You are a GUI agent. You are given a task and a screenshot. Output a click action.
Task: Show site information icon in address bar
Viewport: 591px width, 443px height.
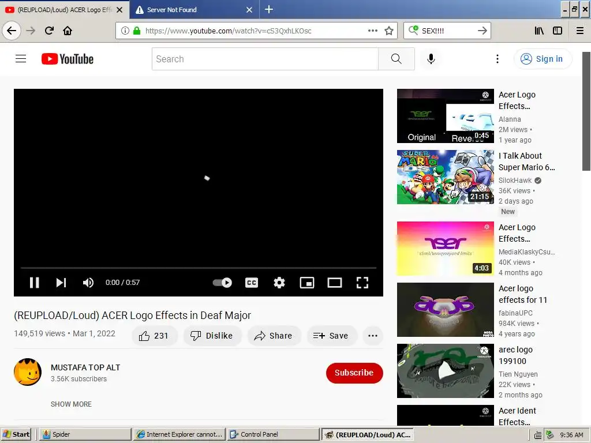[x=125, y=31]
